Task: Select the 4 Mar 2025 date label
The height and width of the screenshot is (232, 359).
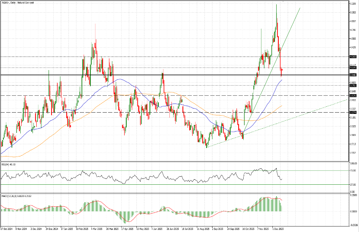Action: coord(97,229)
